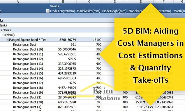
Task: Select column B header
Action: pos(63,1)
